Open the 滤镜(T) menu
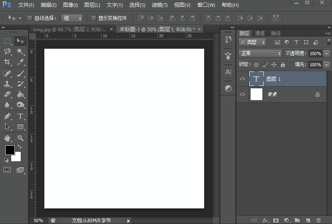Screen dimensions: 332x224 pyautogui.click(x=159, y=5)
